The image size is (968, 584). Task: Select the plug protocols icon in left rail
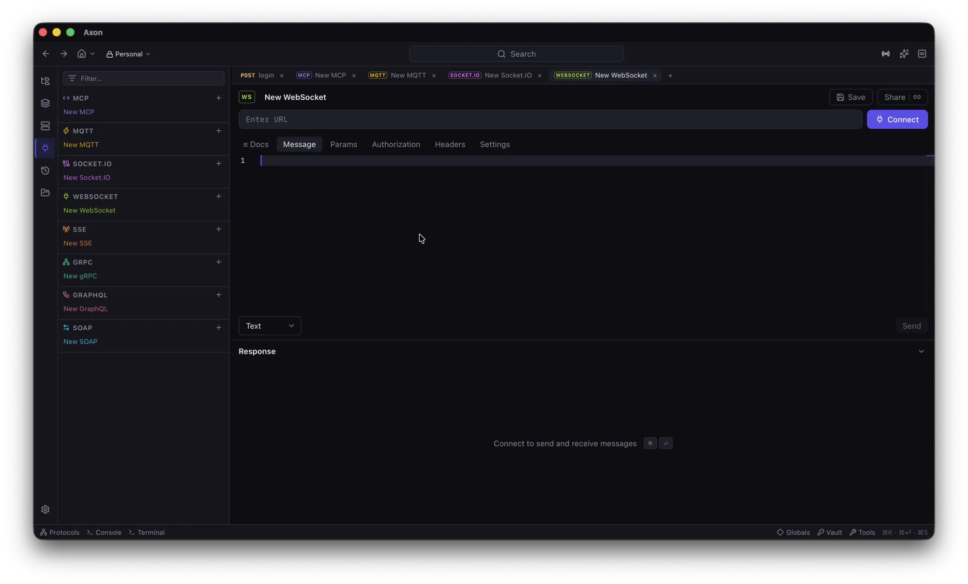pyautogui.click(x=45, y=148)
